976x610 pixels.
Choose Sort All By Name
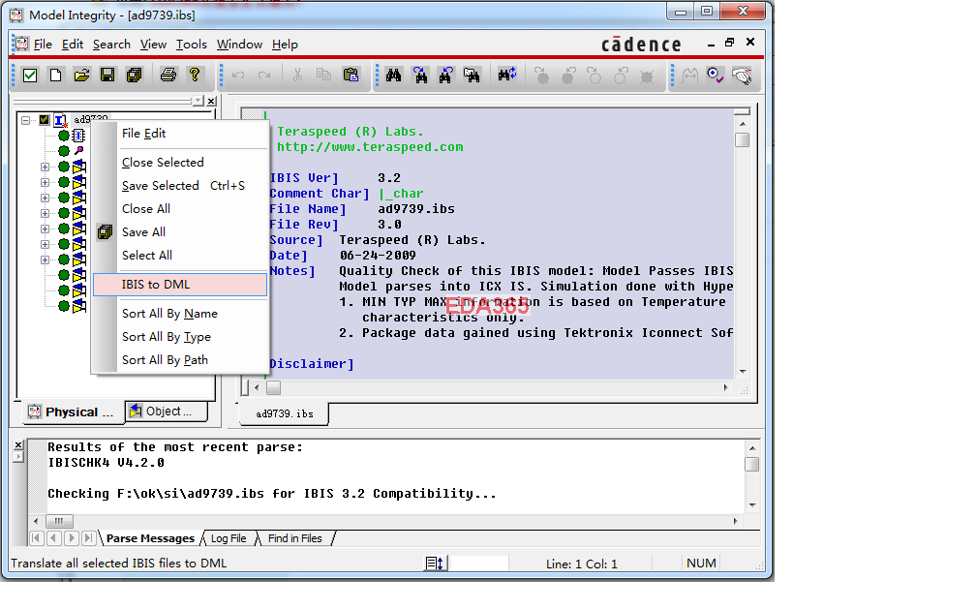point(180,314)
